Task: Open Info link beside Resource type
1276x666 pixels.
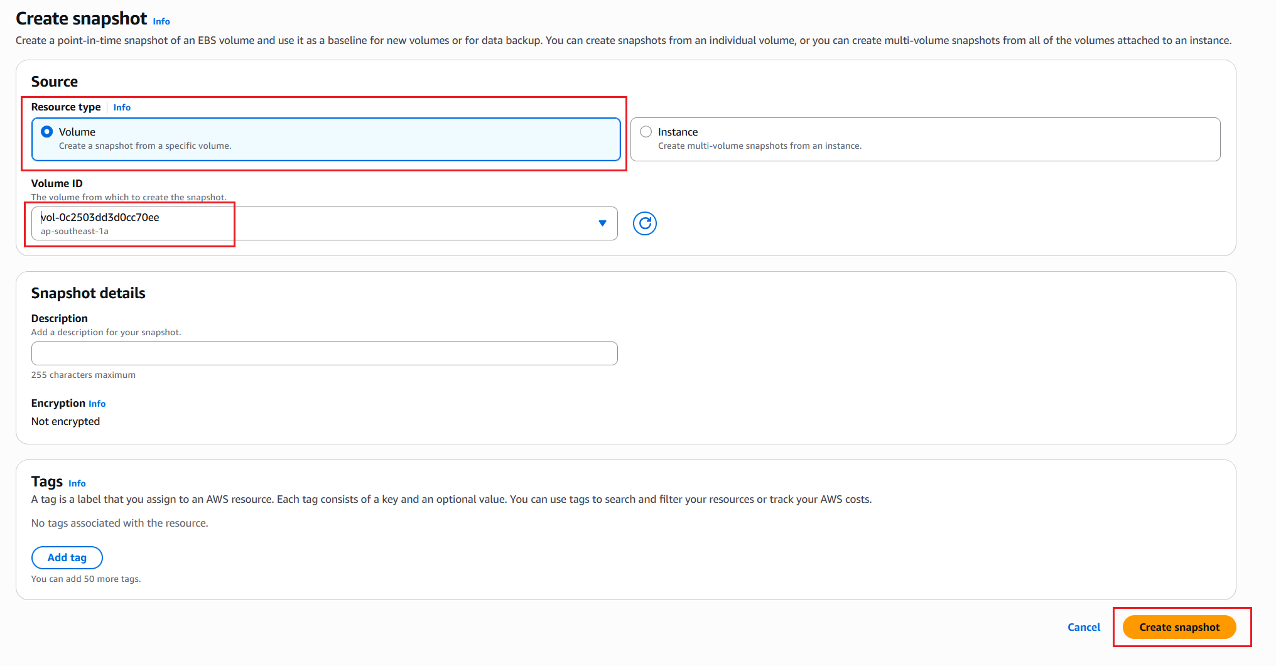Action: [x=122, y=107]
